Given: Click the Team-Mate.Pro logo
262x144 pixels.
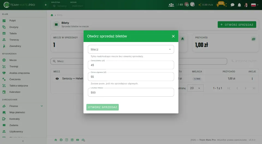Looking at the screenshot, I should pyautogui.click(x=19, y=5).
